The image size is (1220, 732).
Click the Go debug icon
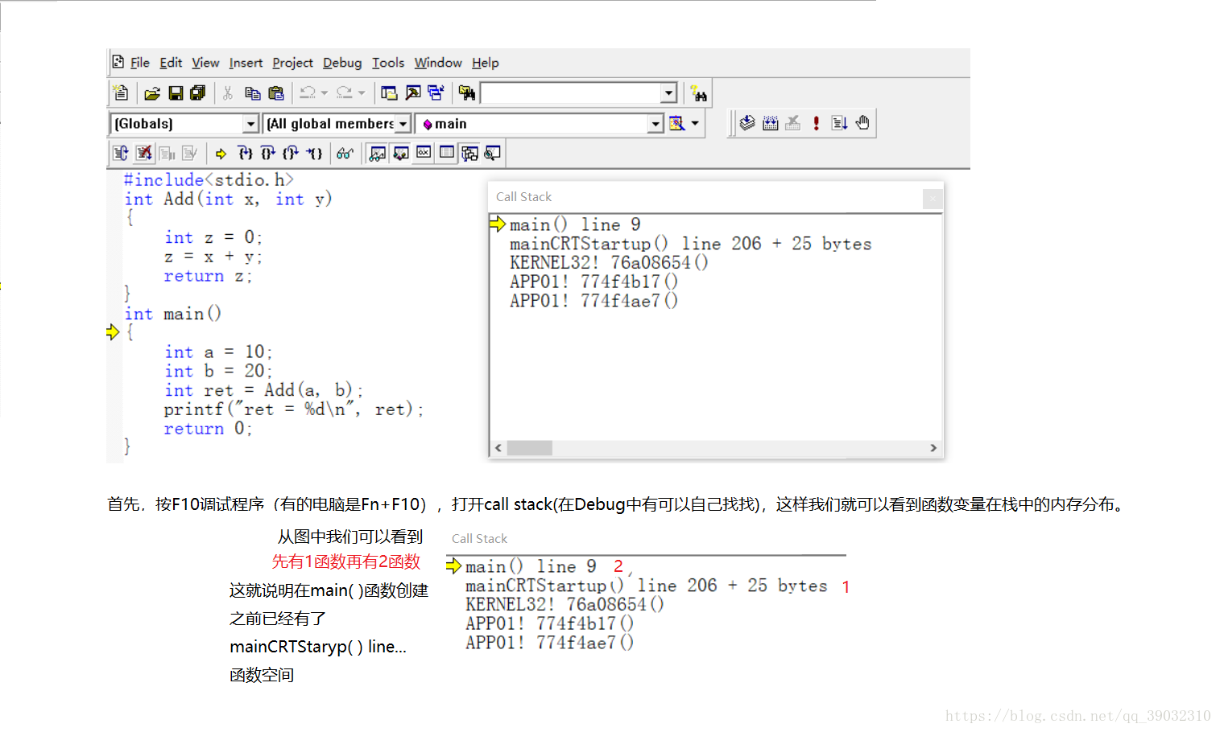tap(839, 123)
